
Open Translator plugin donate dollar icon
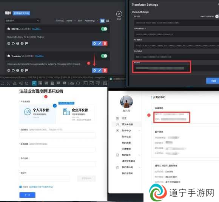22,70
